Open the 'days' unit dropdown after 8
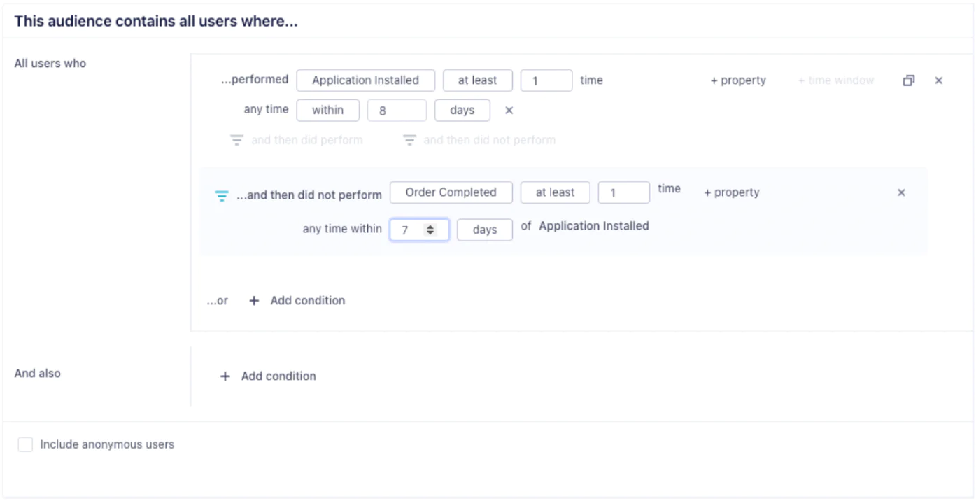This screenshot has height=501, width=976. click(x=462, y=111)
